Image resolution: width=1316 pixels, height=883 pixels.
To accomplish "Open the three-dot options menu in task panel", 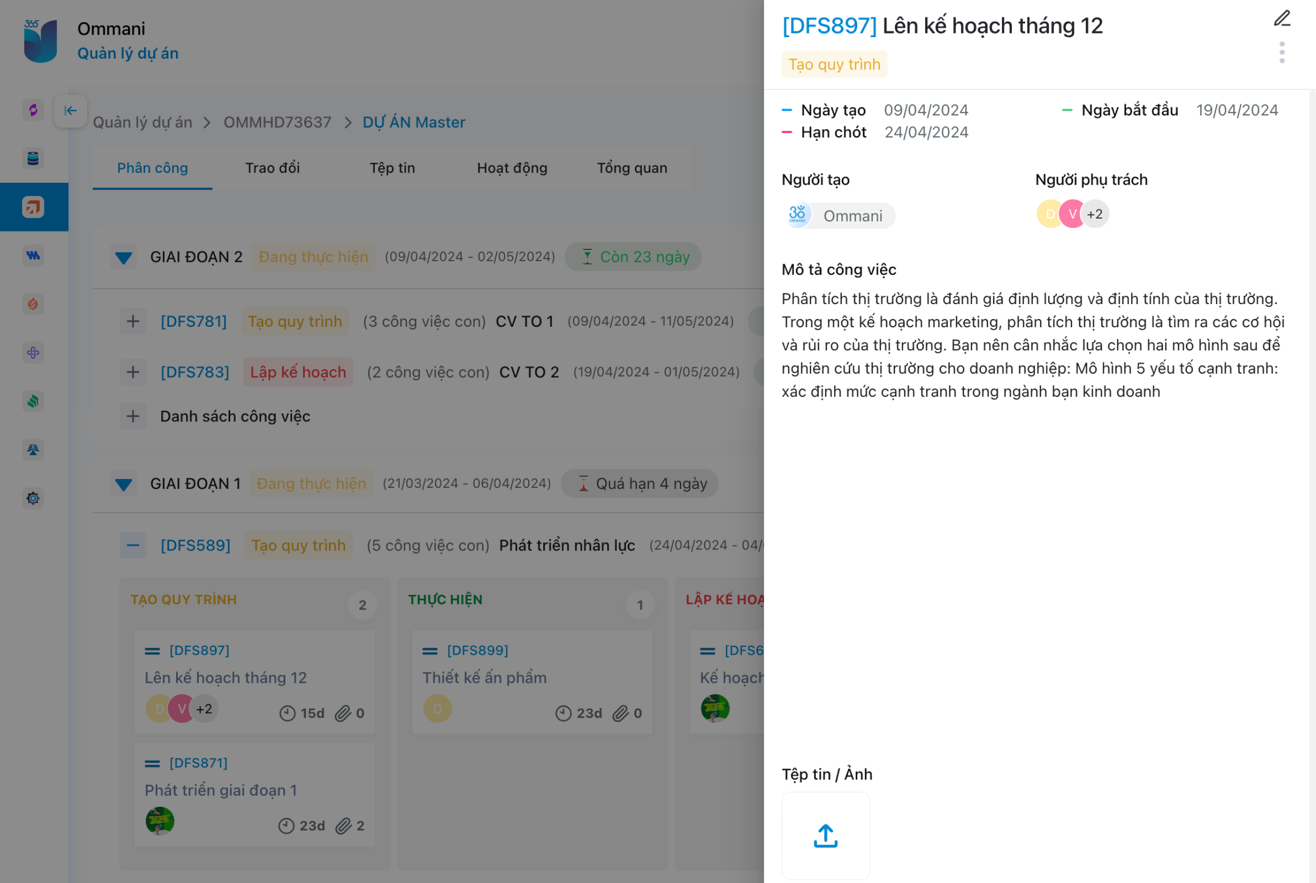I will 1282,52.
